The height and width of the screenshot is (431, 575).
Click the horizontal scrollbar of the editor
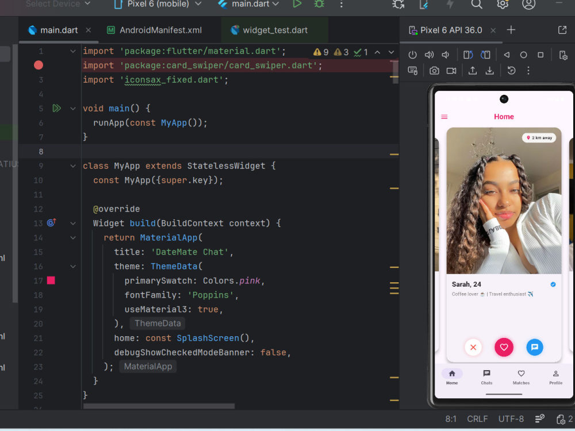click(159, 406)
